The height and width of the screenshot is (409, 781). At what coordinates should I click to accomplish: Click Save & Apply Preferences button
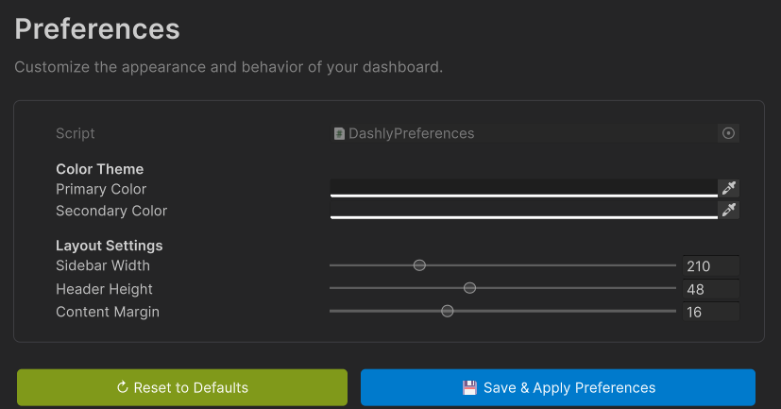557,387
